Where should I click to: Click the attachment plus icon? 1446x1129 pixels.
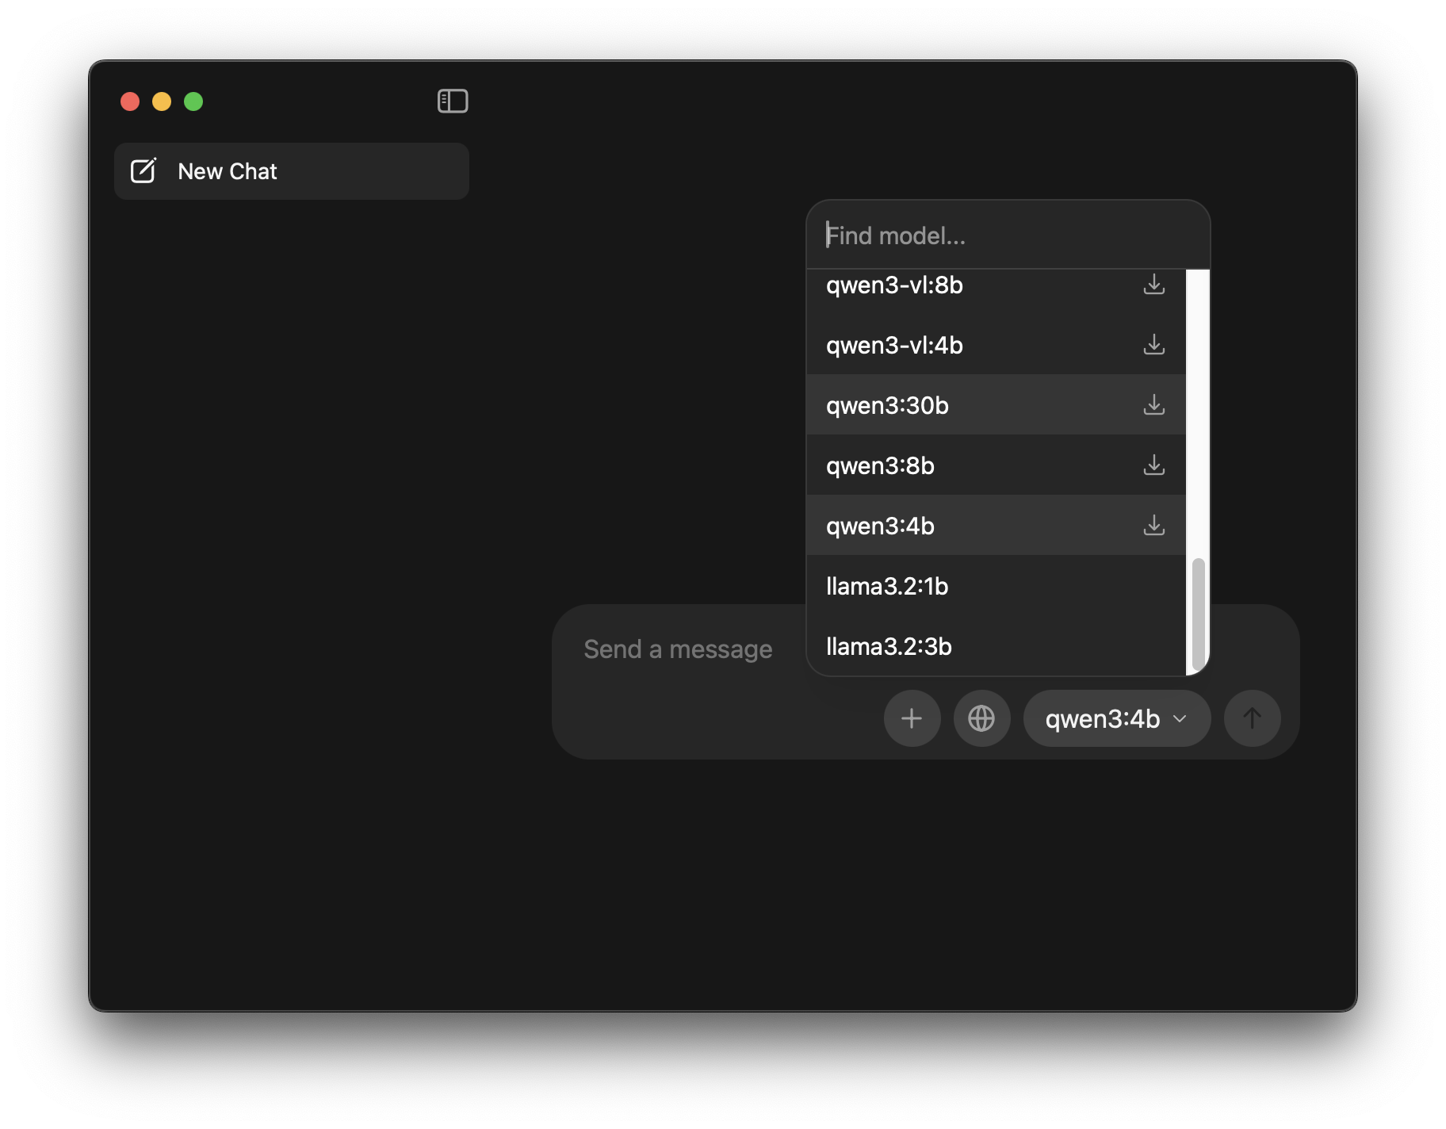coord(911,718)
